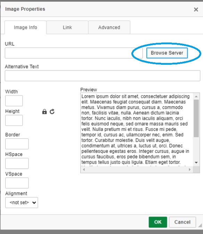
Task: Click the reset size circular arrow icon
Action: [x=52, y=112]
